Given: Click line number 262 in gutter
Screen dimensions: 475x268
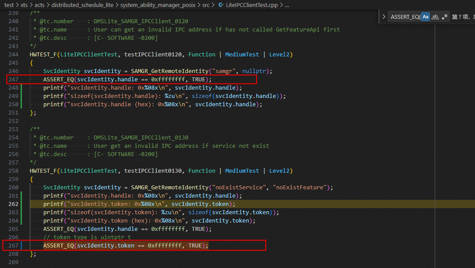Looking at the screenshot, I should coord(14,204).
